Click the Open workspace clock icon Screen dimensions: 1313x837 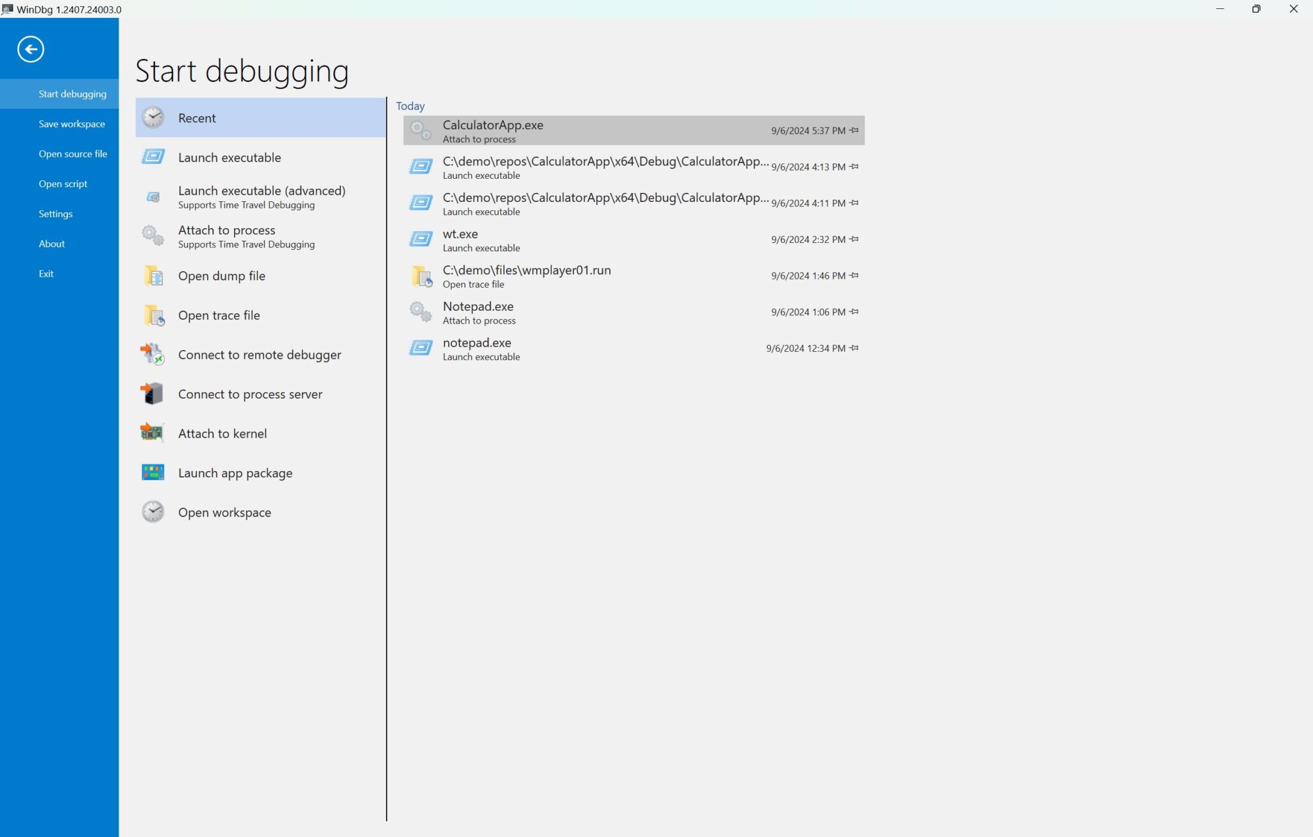(x=153, y=511)
